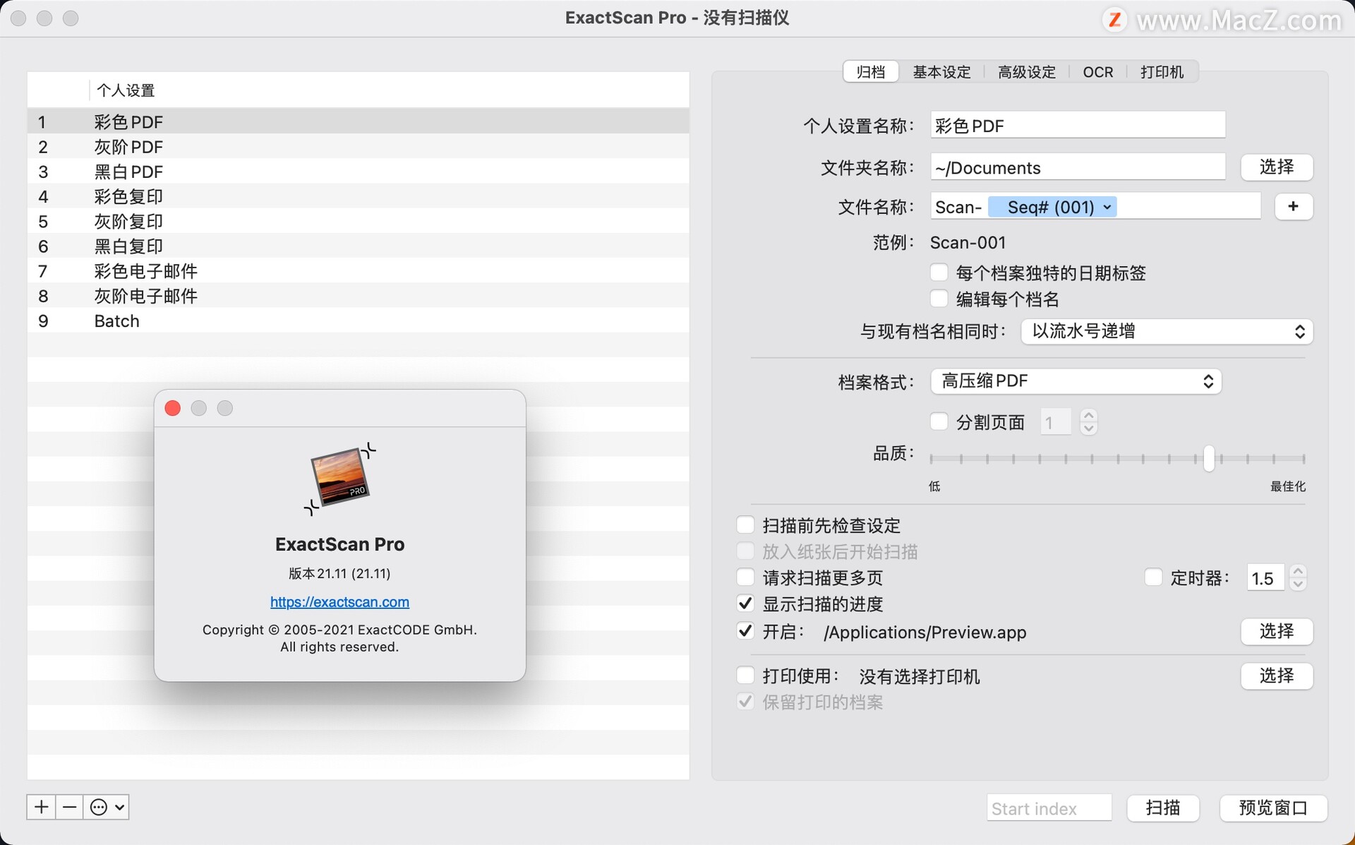Click the 个人设置名称 input field
The height and width of the screenshot is (845, 1355).
point(1078,125)
